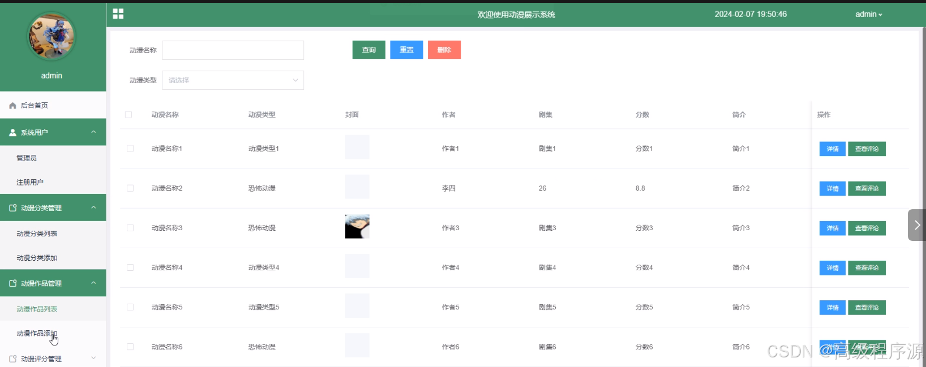
Task: Click the empty cover placeholder of 动漫名称1
Action: [357, 147]
